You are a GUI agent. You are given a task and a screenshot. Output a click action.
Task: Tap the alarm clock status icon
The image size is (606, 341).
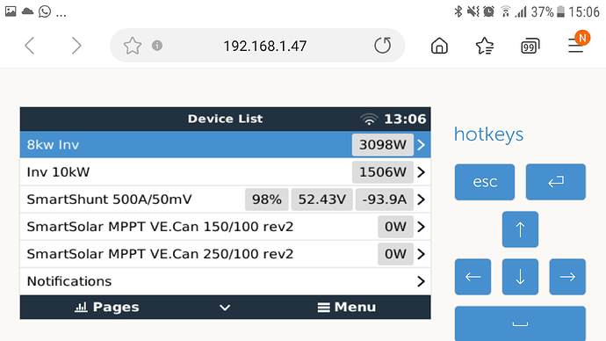488,11
